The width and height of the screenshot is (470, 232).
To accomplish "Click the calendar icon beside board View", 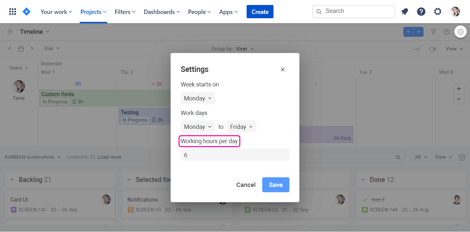I will (461, 157).
